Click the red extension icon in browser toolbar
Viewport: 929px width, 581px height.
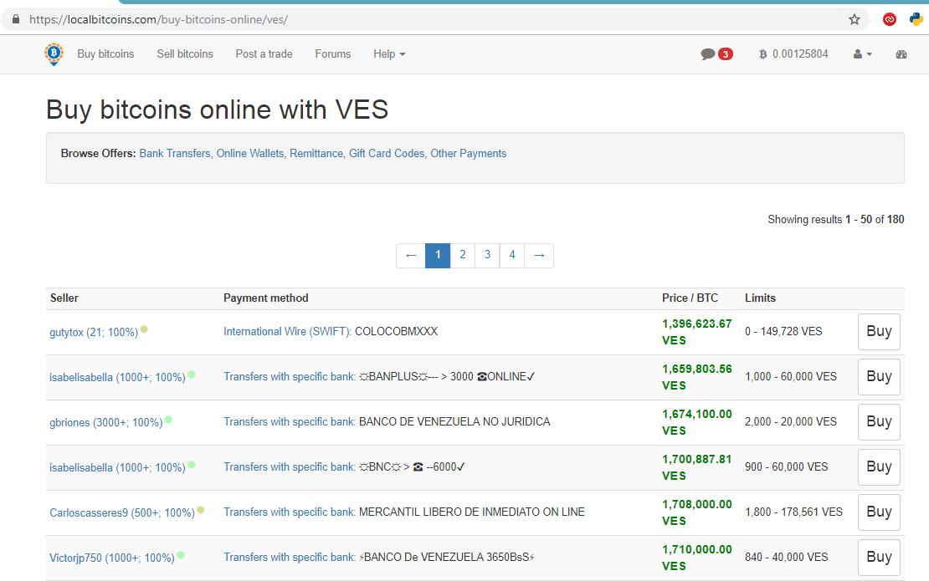[x=890, y=19]
